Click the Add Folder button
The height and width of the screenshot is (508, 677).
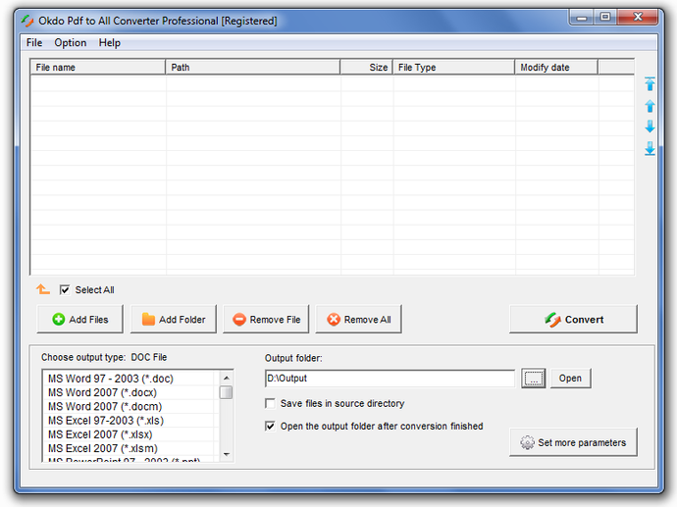[x=173, y=320]
